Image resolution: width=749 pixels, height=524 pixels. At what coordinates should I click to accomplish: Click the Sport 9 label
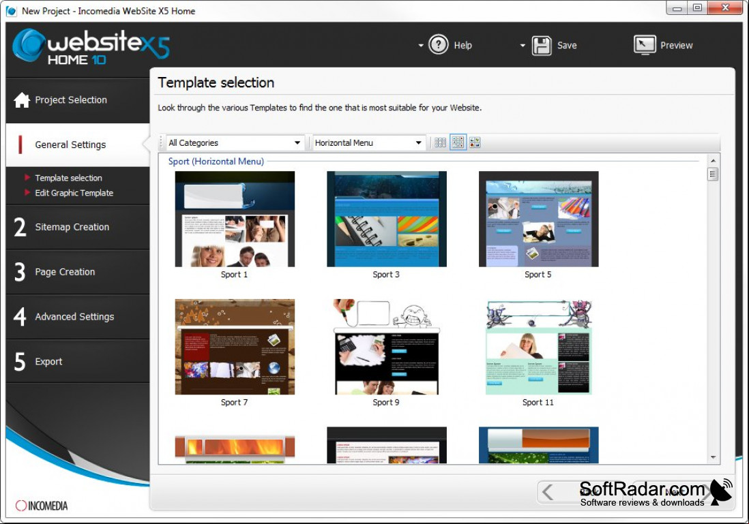386,402
